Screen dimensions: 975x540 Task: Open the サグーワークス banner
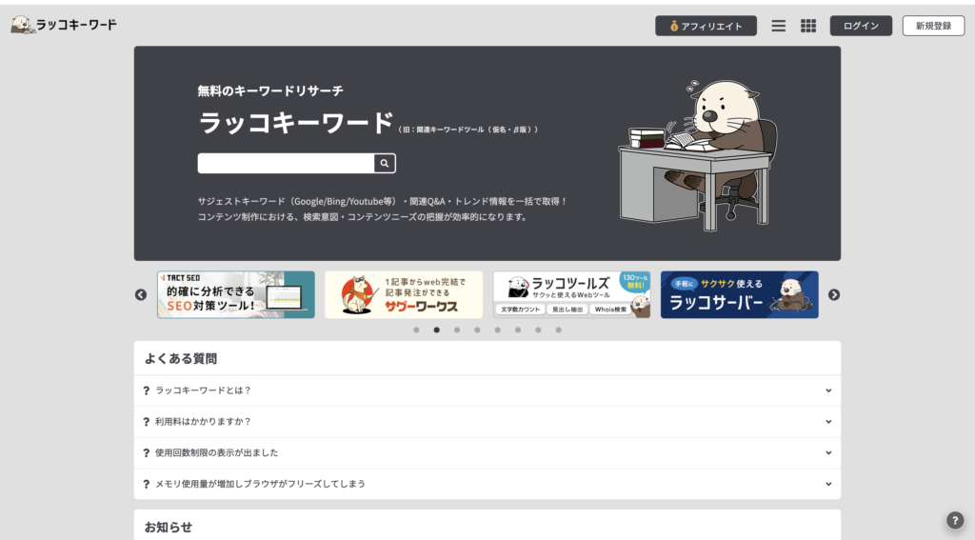click(x=404, y=295)
